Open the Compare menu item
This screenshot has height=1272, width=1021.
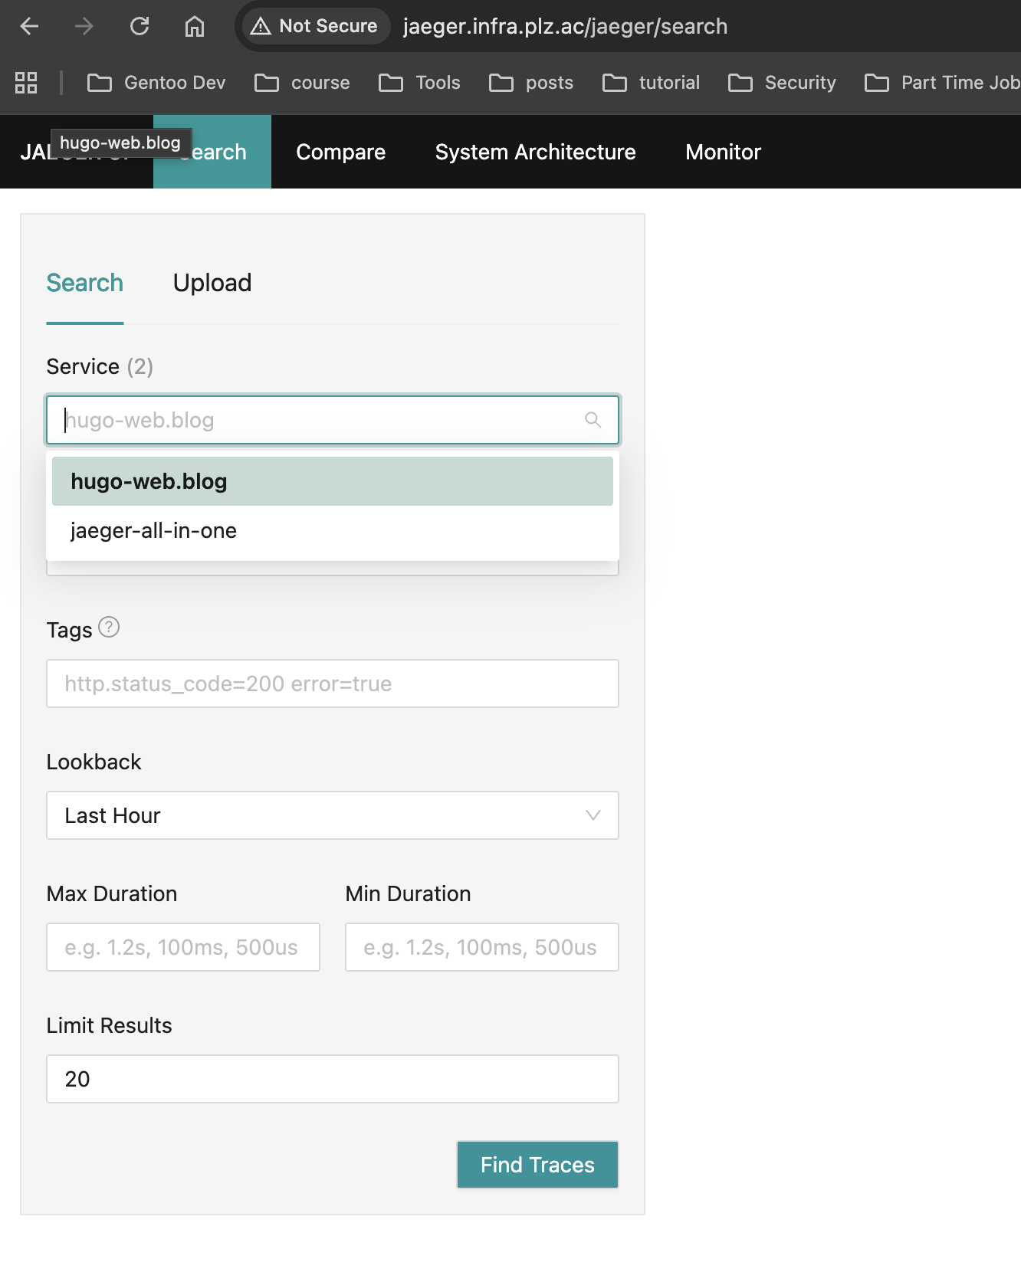click(340, 152)
